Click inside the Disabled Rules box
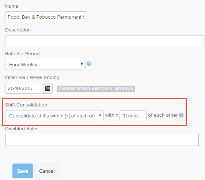 pos(102,140)
